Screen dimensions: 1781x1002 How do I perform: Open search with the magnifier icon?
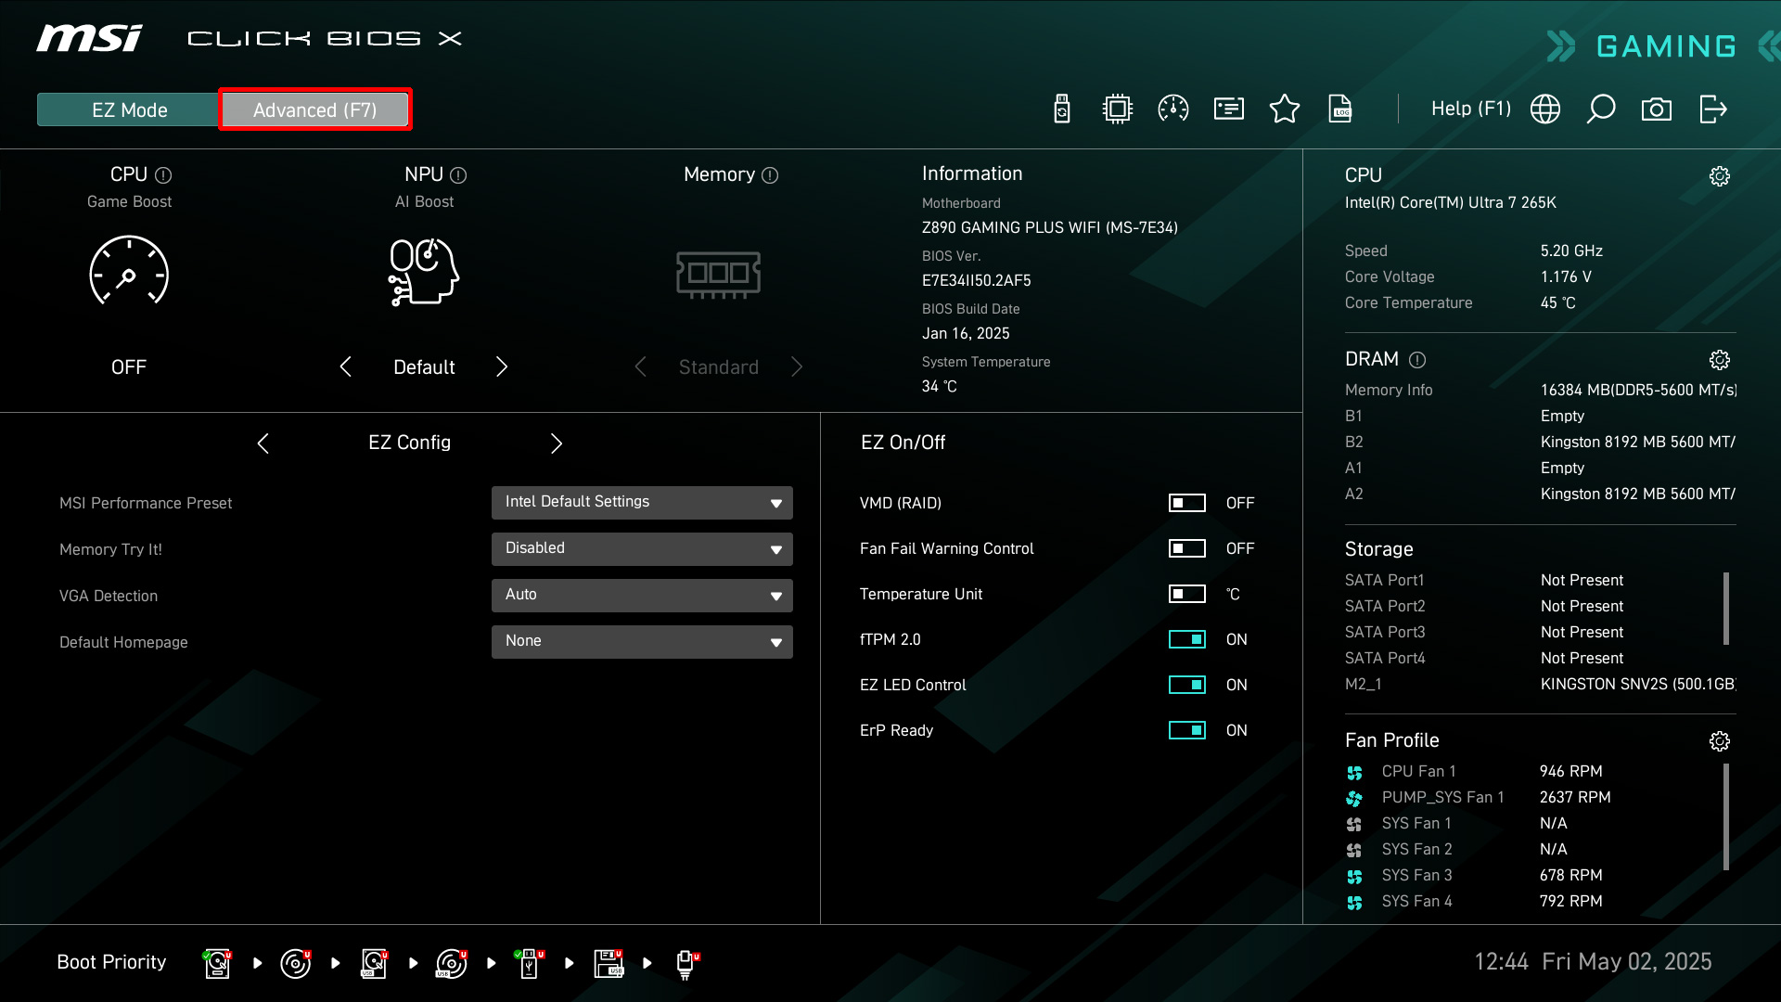pyautogui.click(x=1601, y=109)
